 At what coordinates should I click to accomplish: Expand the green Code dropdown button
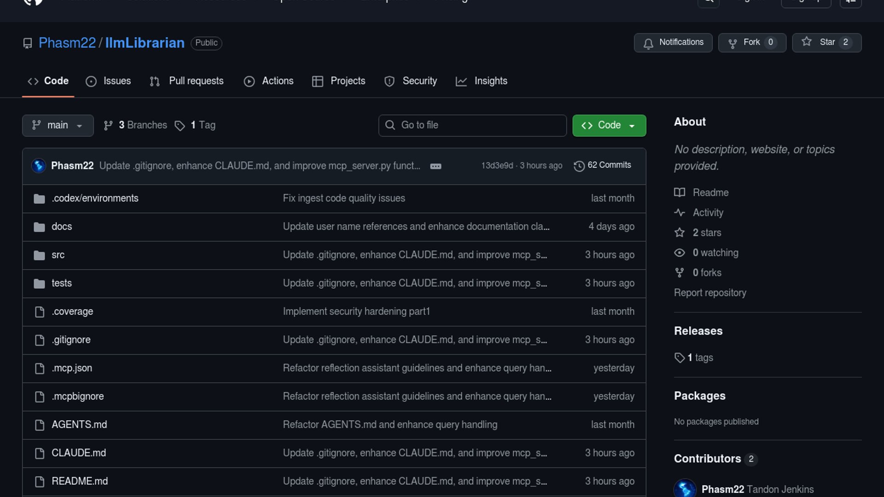tap(609, 125)
